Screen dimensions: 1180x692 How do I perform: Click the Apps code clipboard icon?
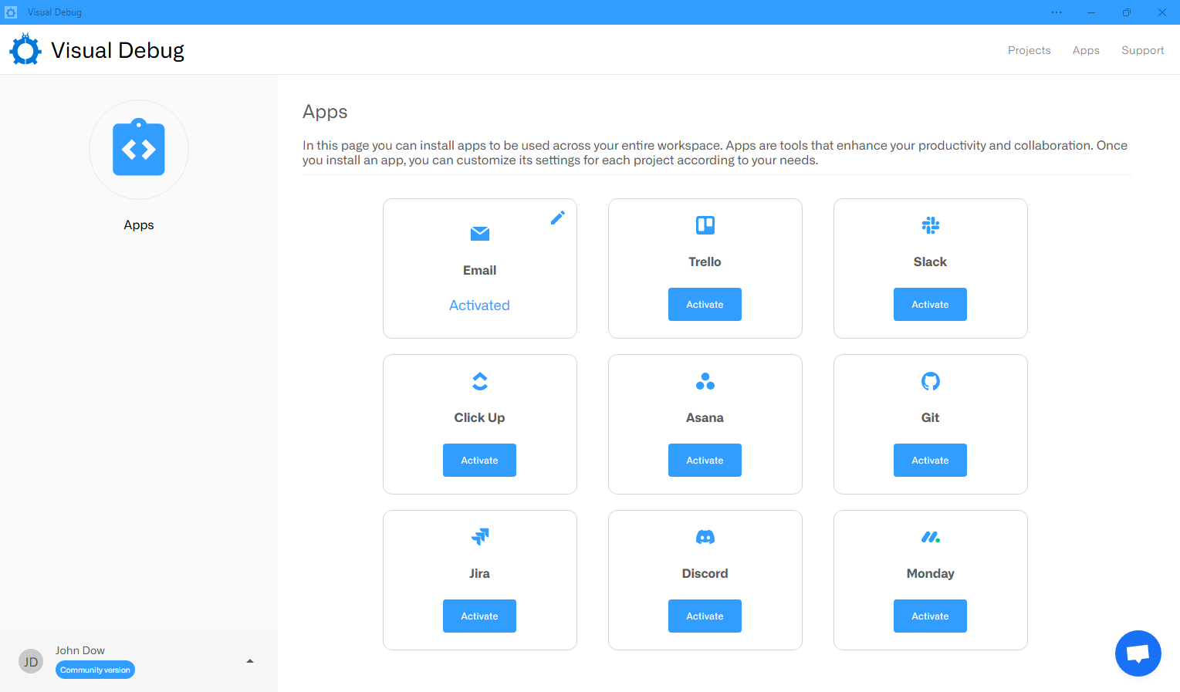pos(139,148)
